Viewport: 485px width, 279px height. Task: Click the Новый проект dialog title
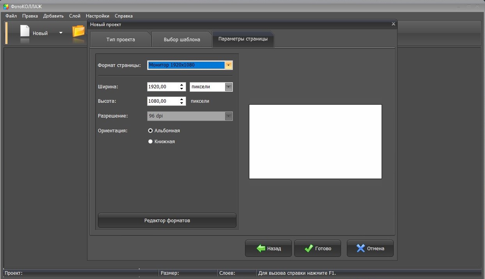pyautogui.click(x=106, y=25)
